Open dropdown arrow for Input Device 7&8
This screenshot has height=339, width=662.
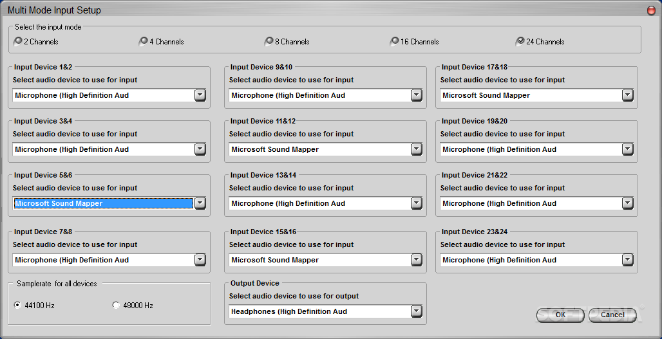coord(200,260)
